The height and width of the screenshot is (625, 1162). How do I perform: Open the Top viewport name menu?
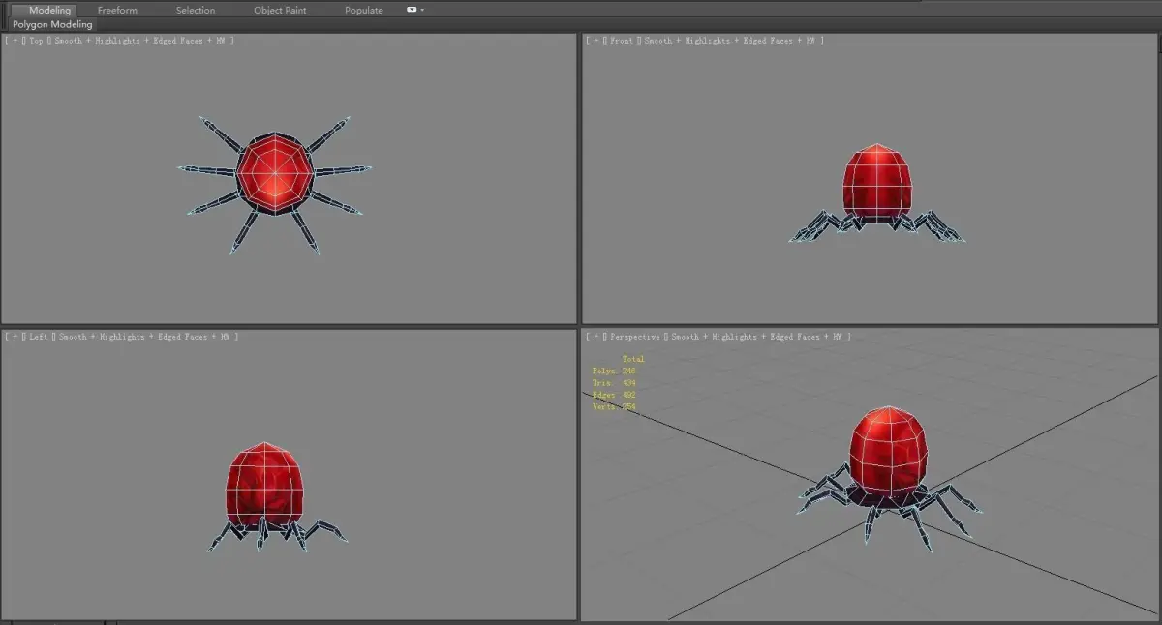37,41
